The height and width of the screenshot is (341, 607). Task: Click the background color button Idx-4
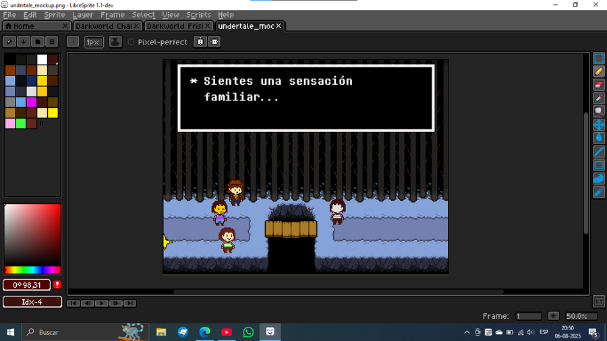click(x=32, y=302)
